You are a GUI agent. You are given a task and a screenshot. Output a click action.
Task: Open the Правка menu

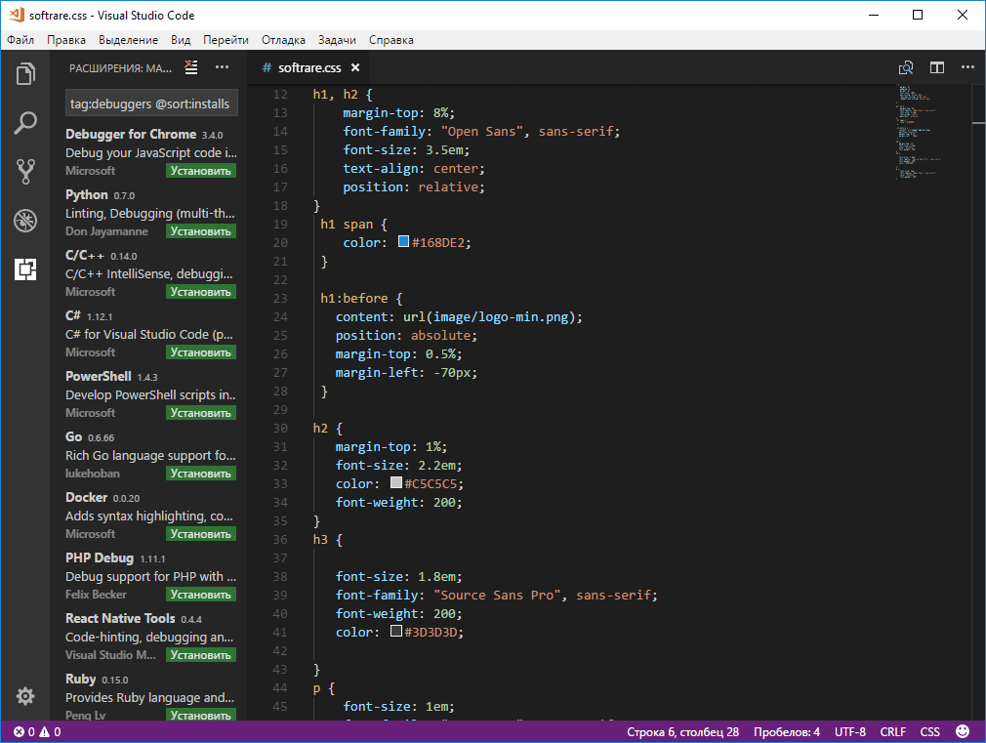[x=66, y=40]
